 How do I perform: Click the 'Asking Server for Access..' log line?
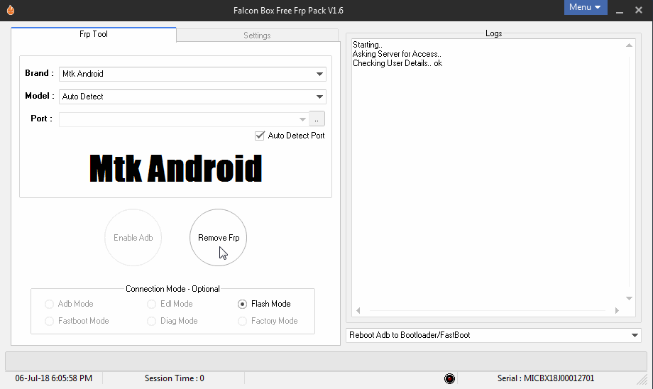click(397, 54)
